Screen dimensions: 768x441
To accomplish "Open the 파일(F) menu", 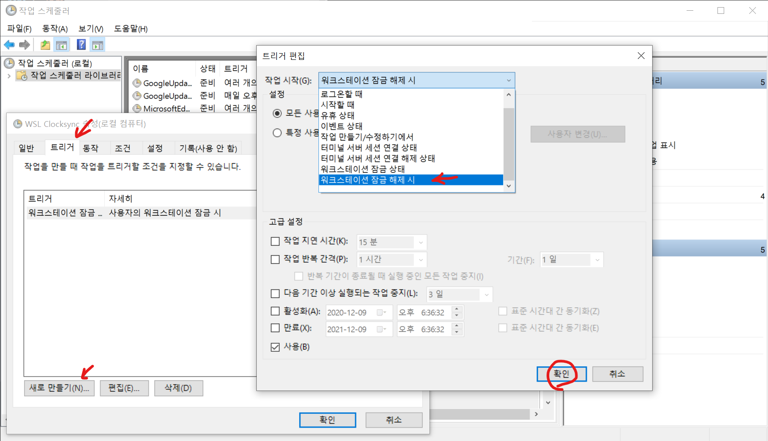I will coord(19,29).
